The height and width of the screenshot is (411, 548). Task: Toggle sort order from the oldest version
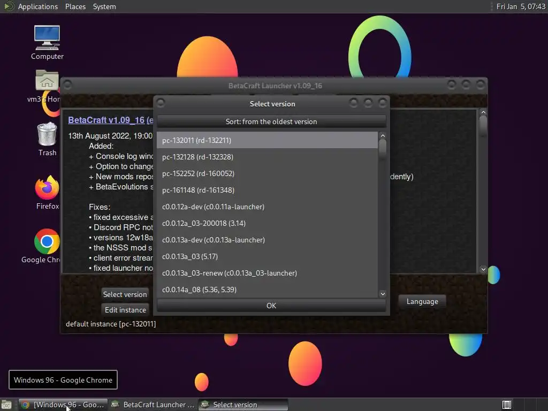[x=271, y=121]
